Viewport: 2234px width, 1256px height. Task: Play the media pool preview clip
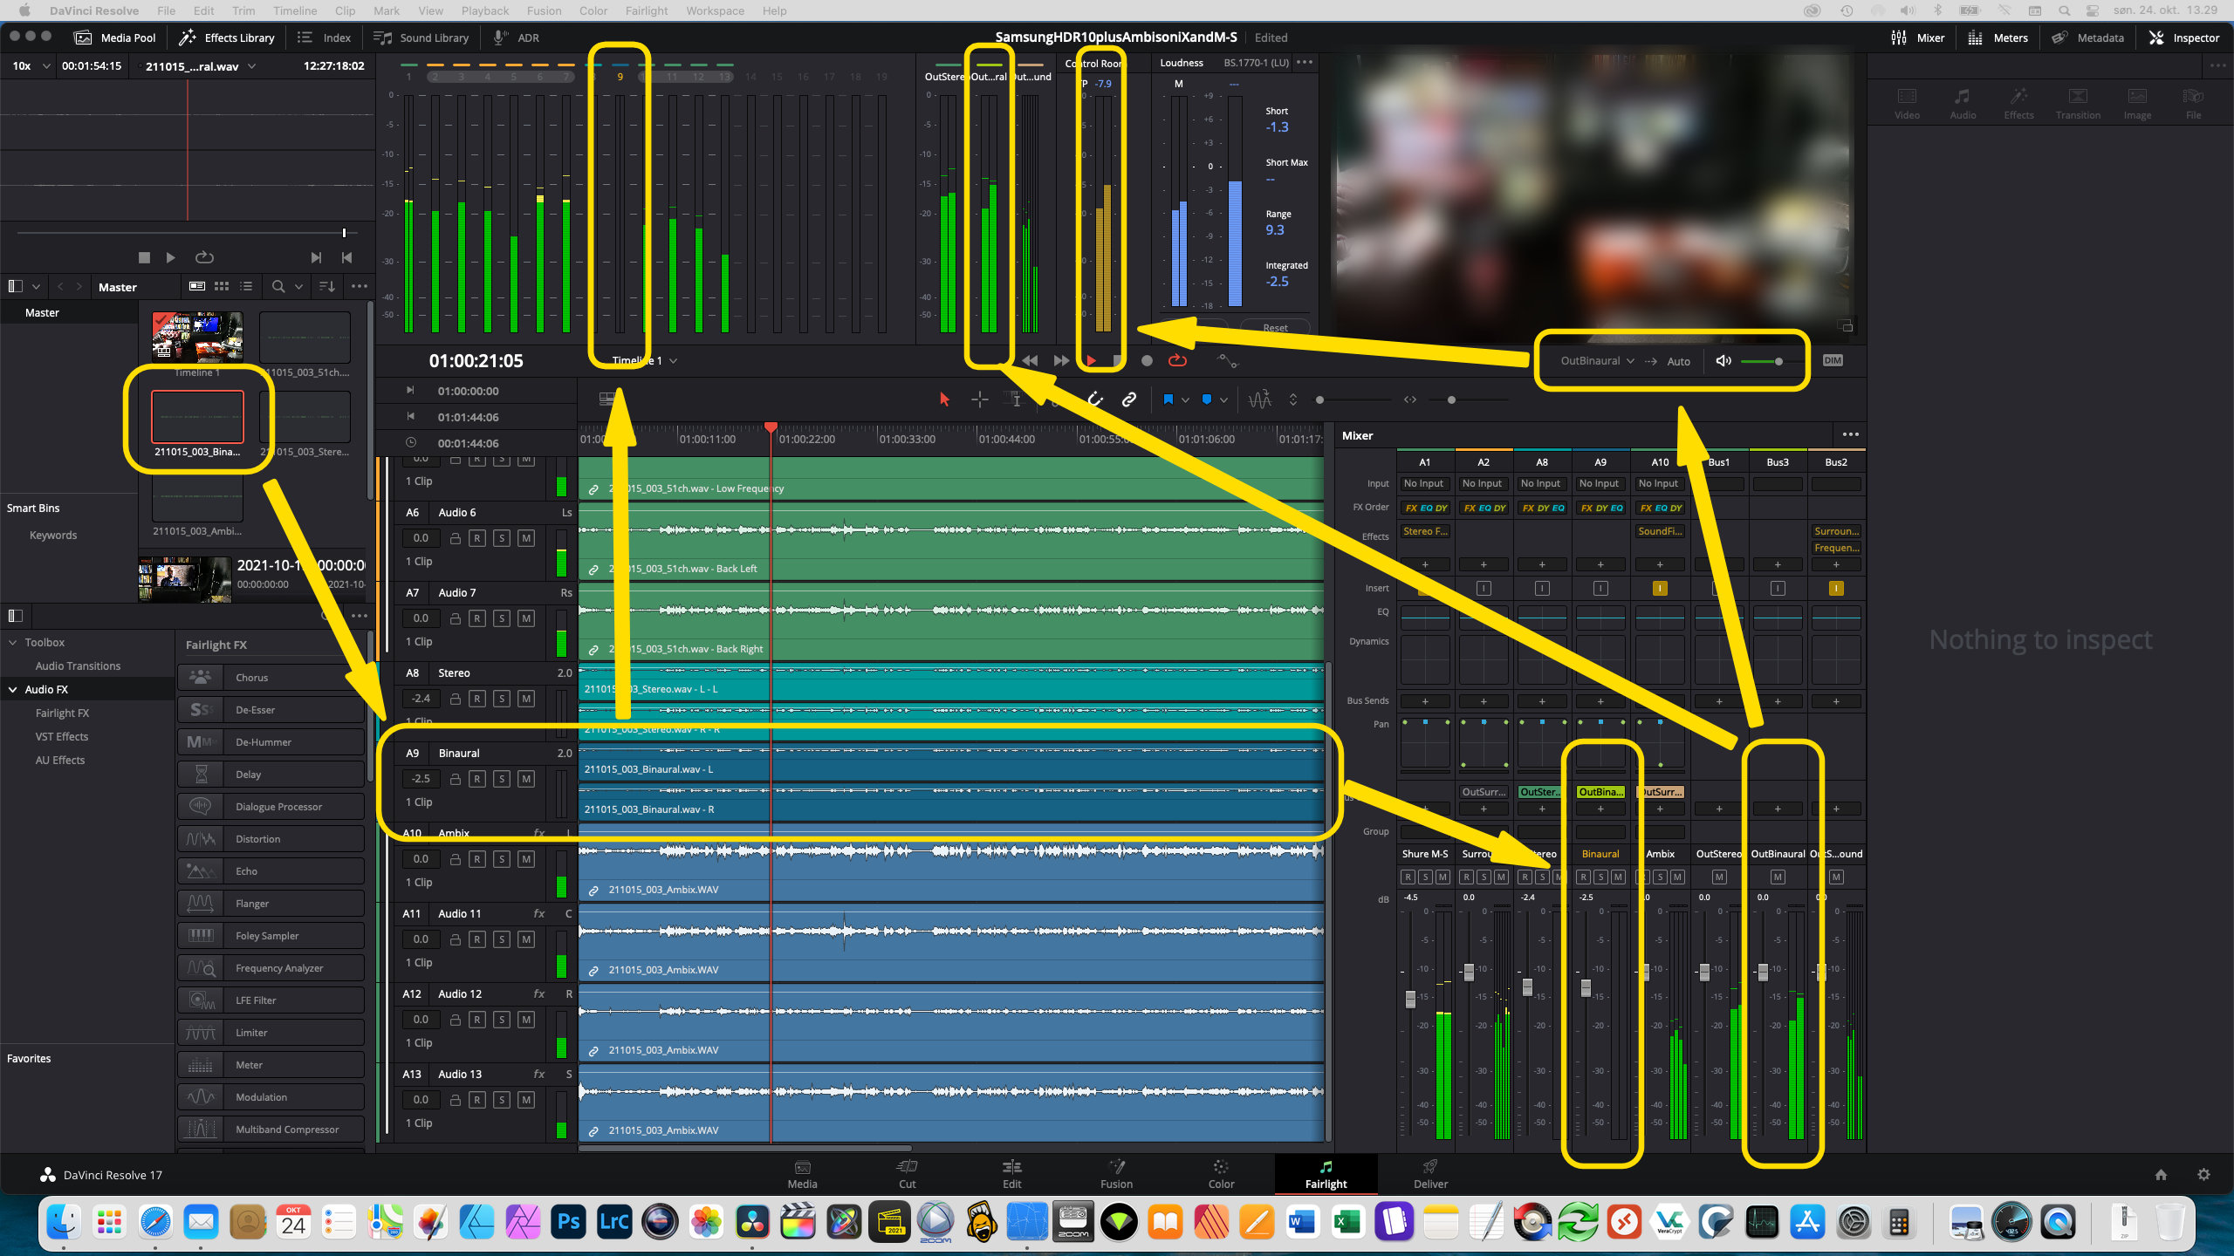point(171,257)
